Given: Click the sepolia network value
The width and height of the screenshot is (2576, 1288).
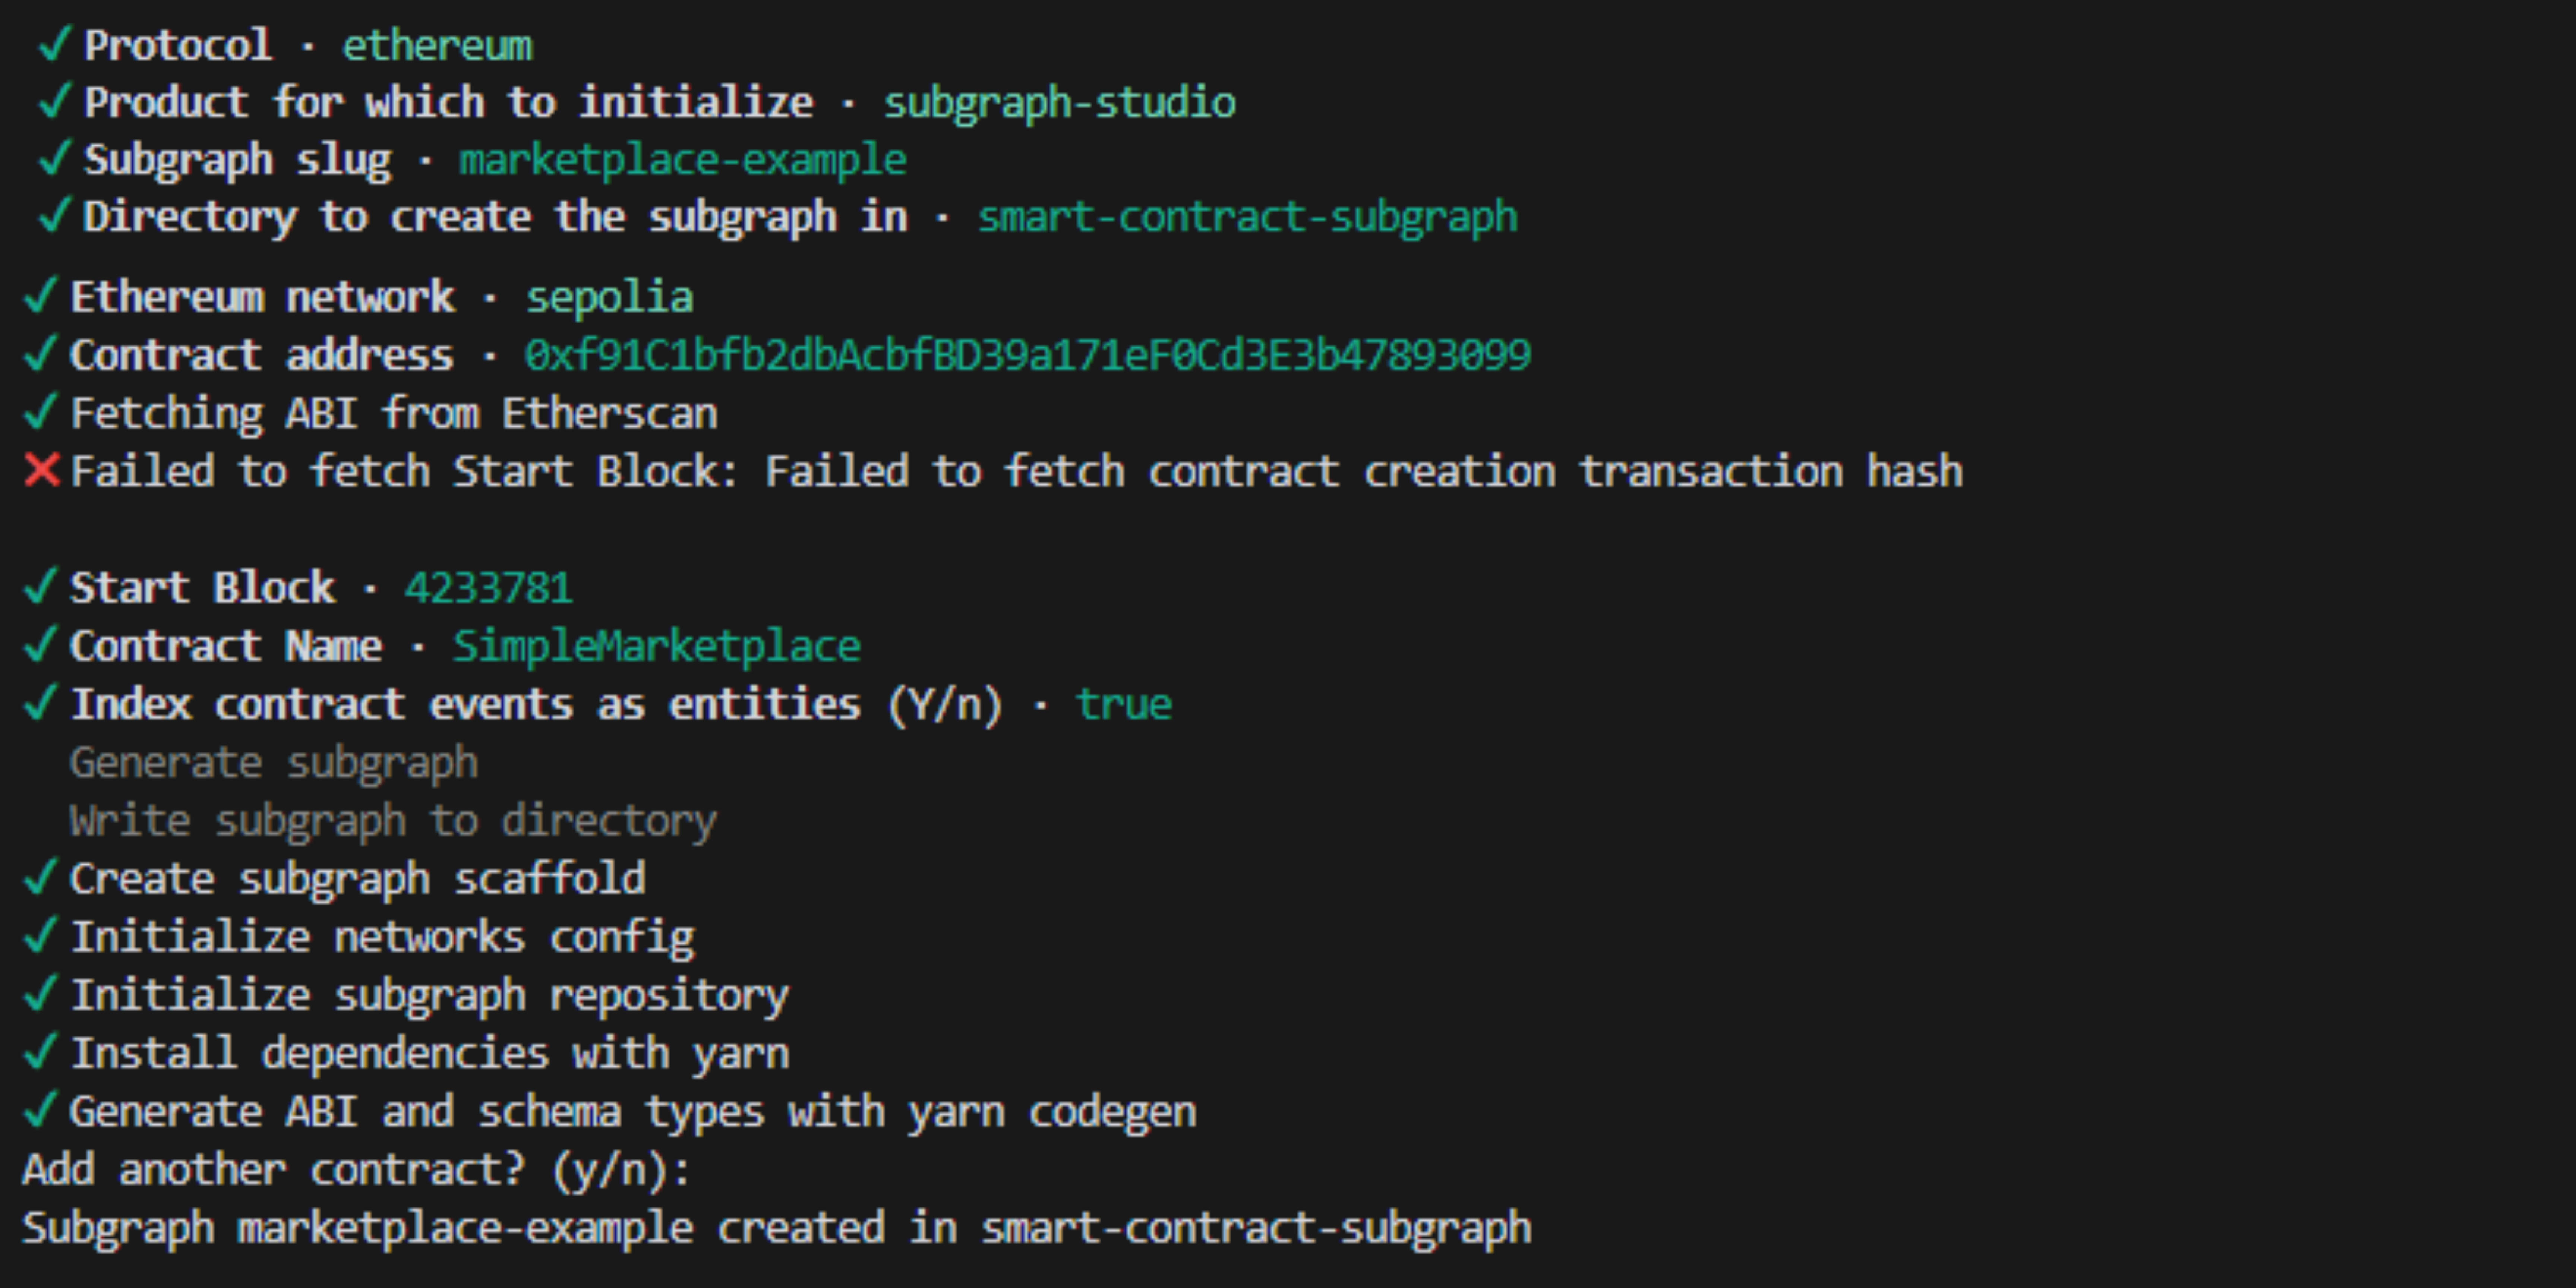Looking at the screenshot, I should pos(609,297).
